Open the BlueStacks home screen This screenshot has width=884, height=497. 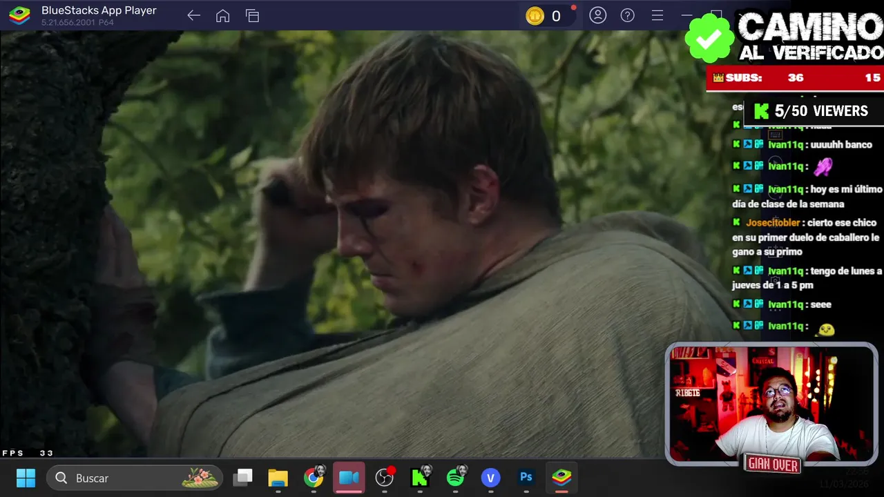point(222,16)
